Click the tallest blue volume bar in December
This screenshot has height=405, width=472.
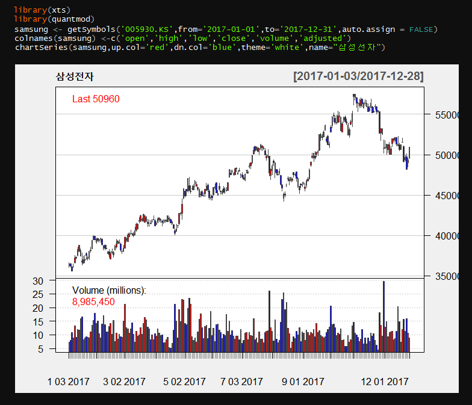pos(384,317)
